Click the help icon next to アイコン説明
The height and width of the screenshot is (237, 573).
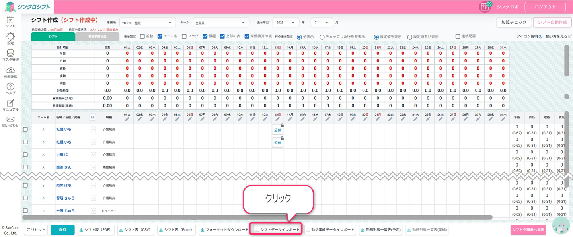[x=541, y=37]
